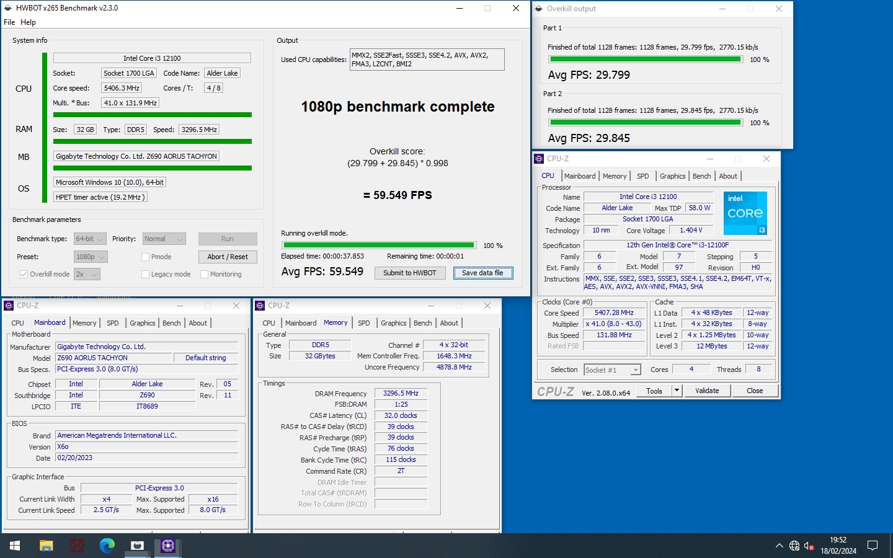Click the Submit to HWBOT button
This screenshot has height=558, width=893.
click(410, 273)
